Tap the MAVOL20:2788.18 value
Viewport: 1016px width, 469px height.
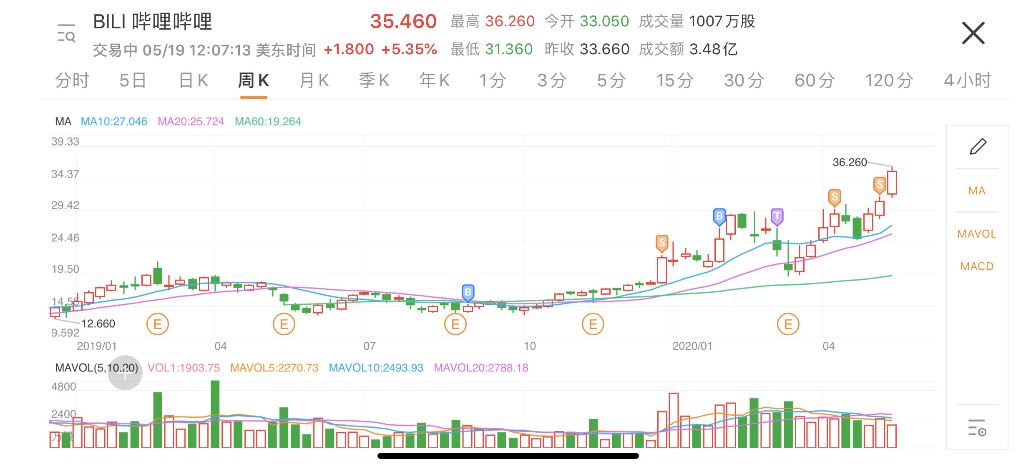click(x=481, y=368)
